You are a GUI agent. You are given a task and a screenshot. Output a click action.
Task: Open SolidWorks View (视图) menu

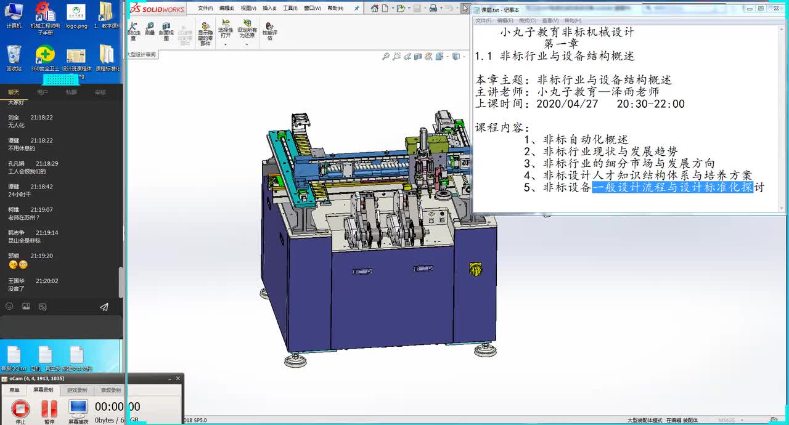tap(248, 9)
